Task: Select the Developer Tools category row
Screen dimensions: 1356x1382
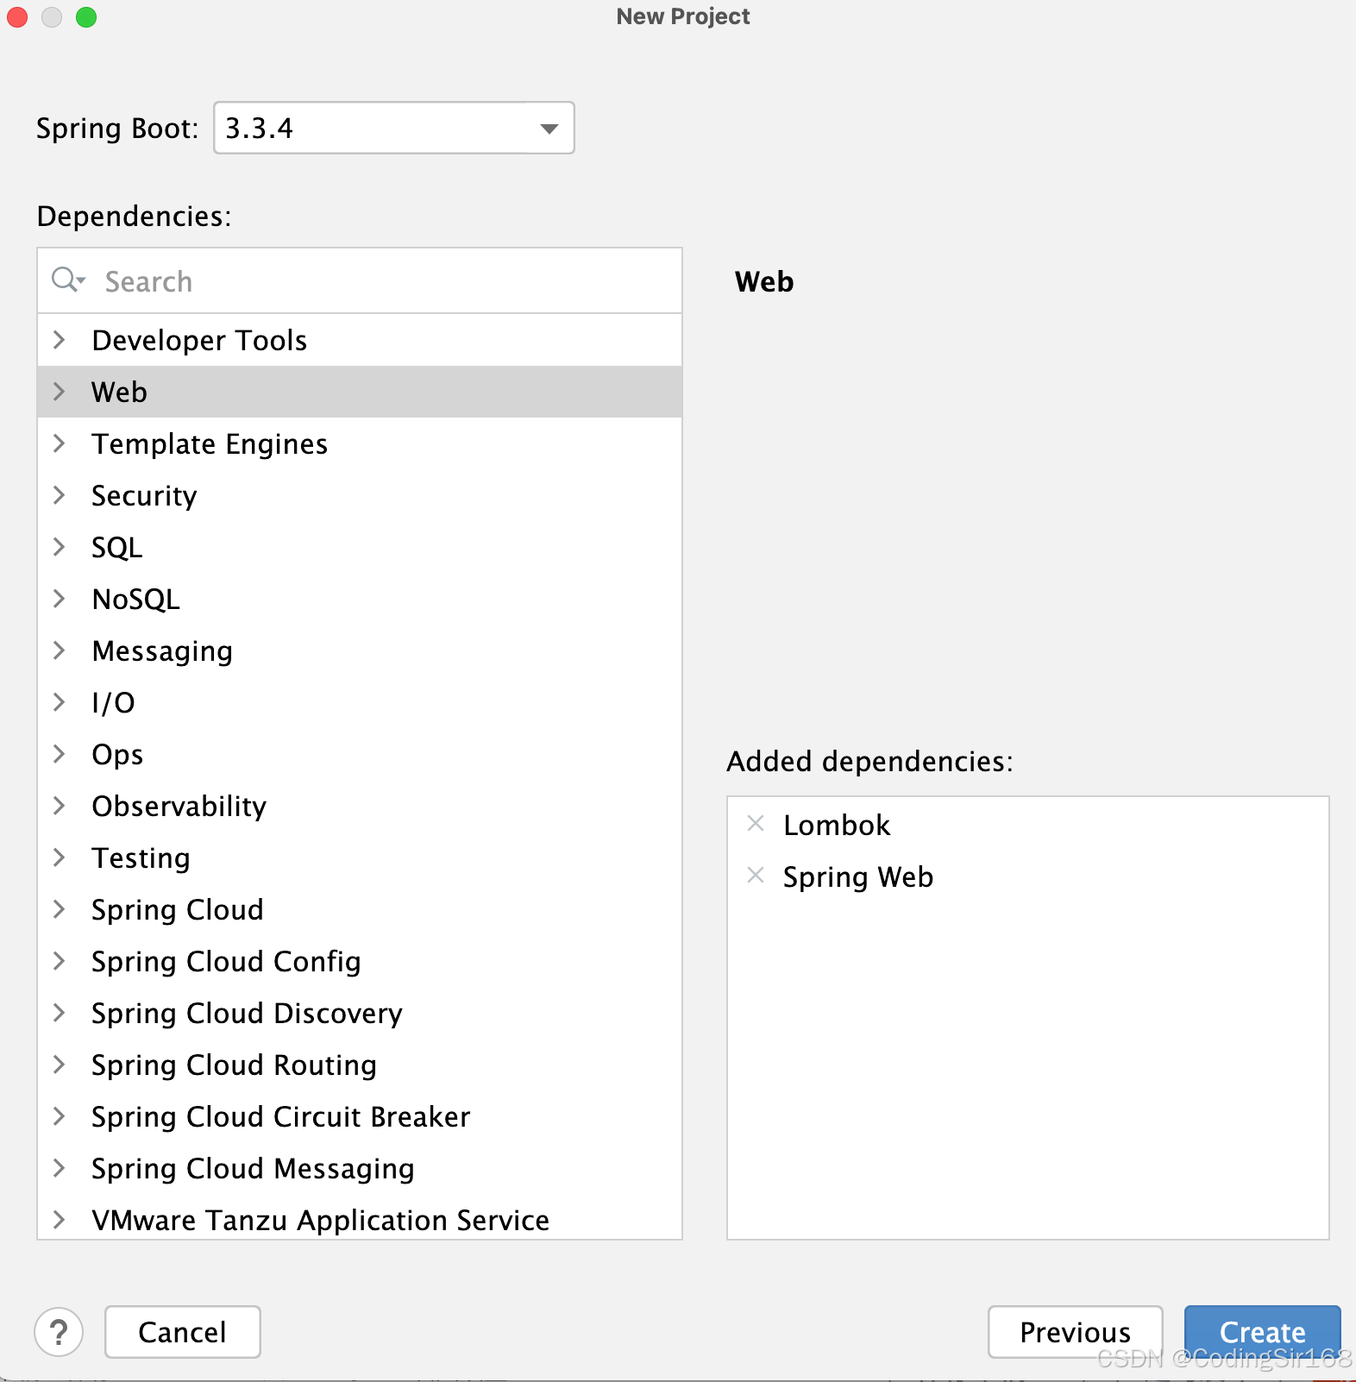Action: pos(360,340)
